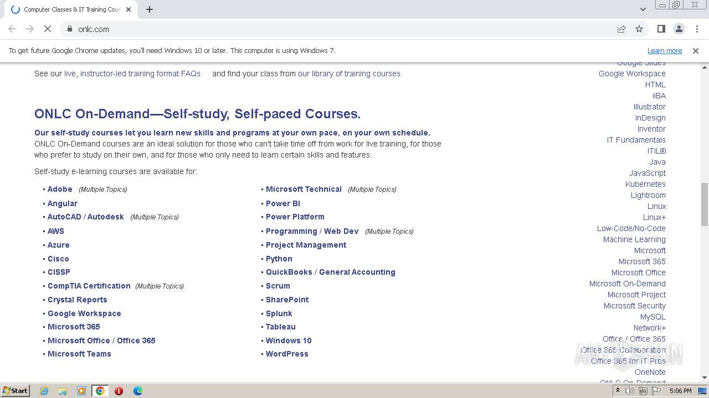Open Learn more about Chrome updates

(665, 50)
